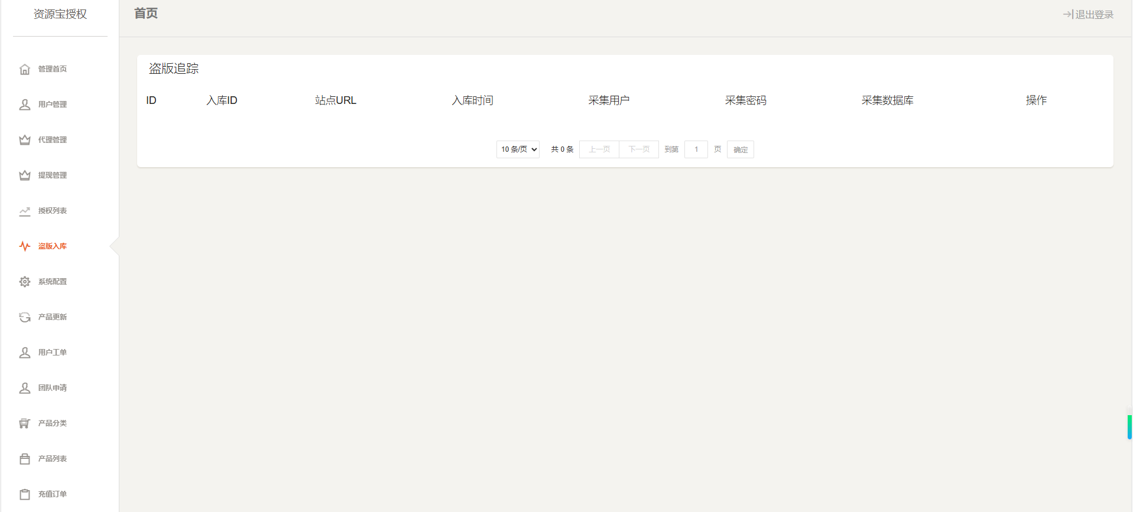Click the 下一页 pagination button
The image size is (1133, 512).
point(639,149)
